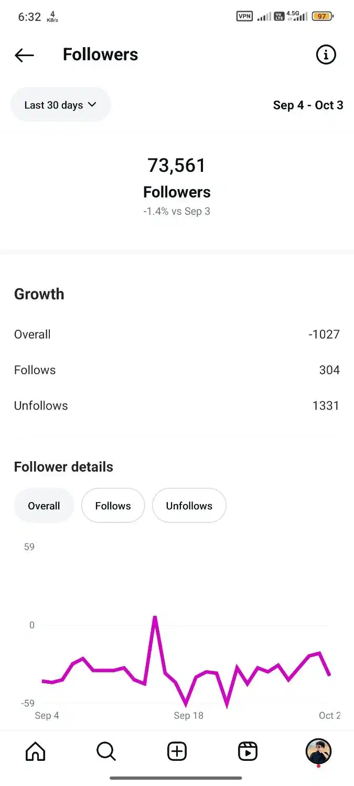
Task: Switch to the Unfollows chip
Action: pos(189,506)
